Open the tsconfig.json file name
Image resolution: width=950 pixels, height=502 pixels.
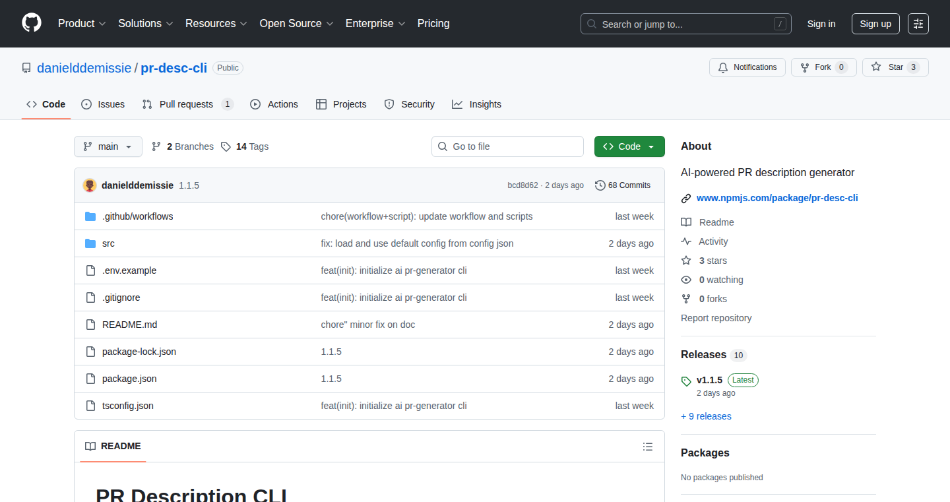point(128,406)
